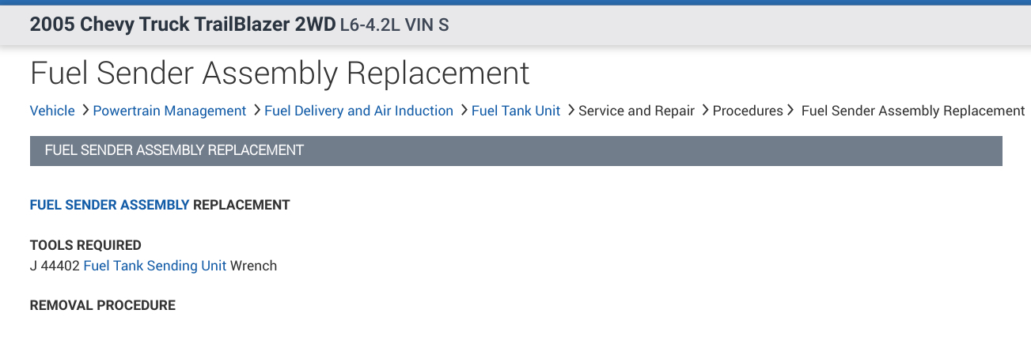Select Service and Repair in the breadcrumb
Image resolution: width=1031 pixels, height=340 pixels.
pyautogui.click(x=636, y=111)
